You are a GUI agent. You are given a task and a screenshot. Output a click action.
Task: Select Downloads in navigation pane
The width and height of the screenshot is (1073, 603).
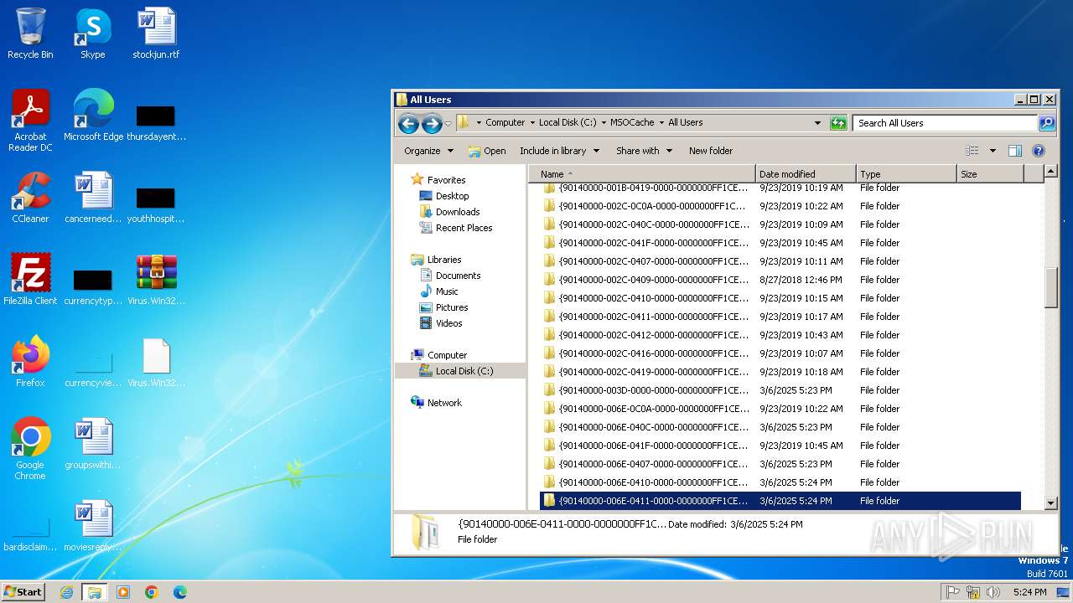[x=449, y=212]
